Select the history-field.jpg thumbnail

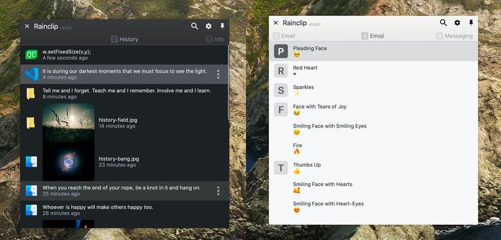(x=68, y=123)
